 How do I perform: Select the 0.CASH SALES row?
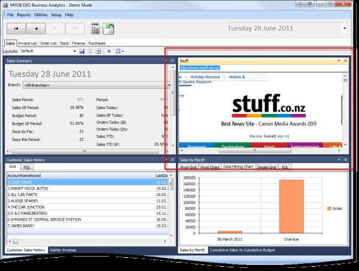point(87,182)
